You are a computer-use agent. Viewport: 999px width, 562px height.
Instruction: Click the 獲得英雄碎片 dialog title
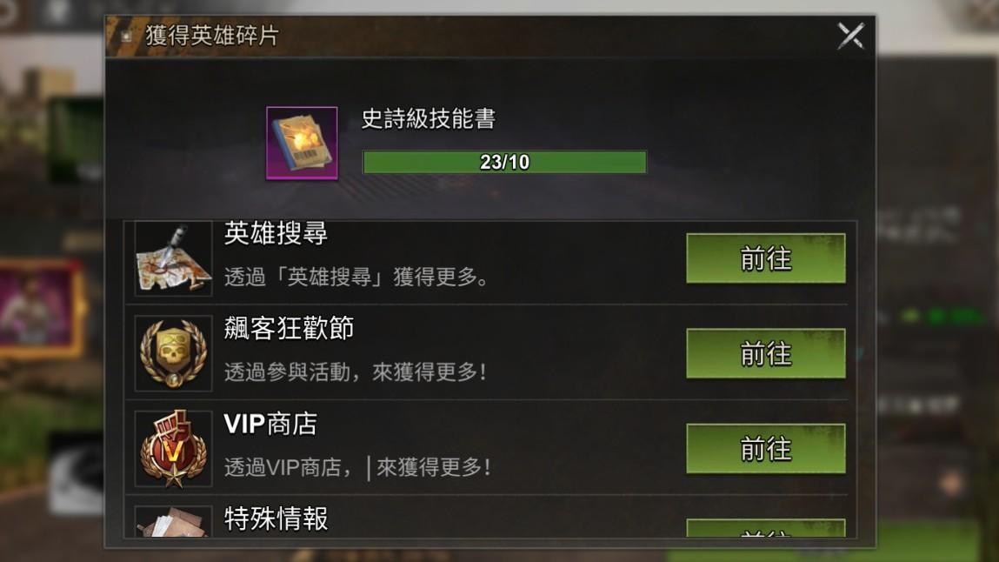[x=212, y=35]
